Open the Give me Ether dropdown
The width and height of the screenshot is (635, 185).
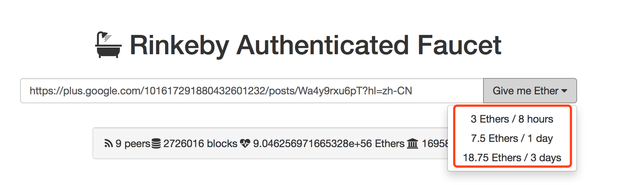click(x=530, y=91)
